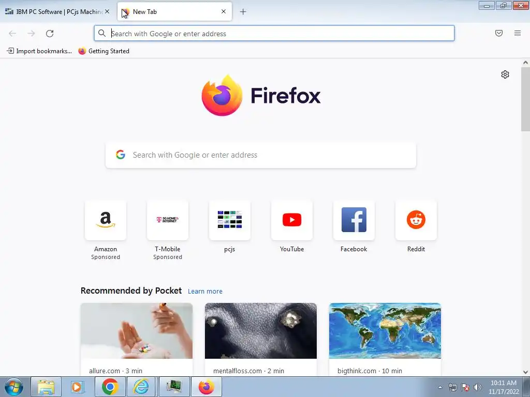Screen dimensions: 530x397
Task: Click the browser forward arrow button
Action: 31,34
